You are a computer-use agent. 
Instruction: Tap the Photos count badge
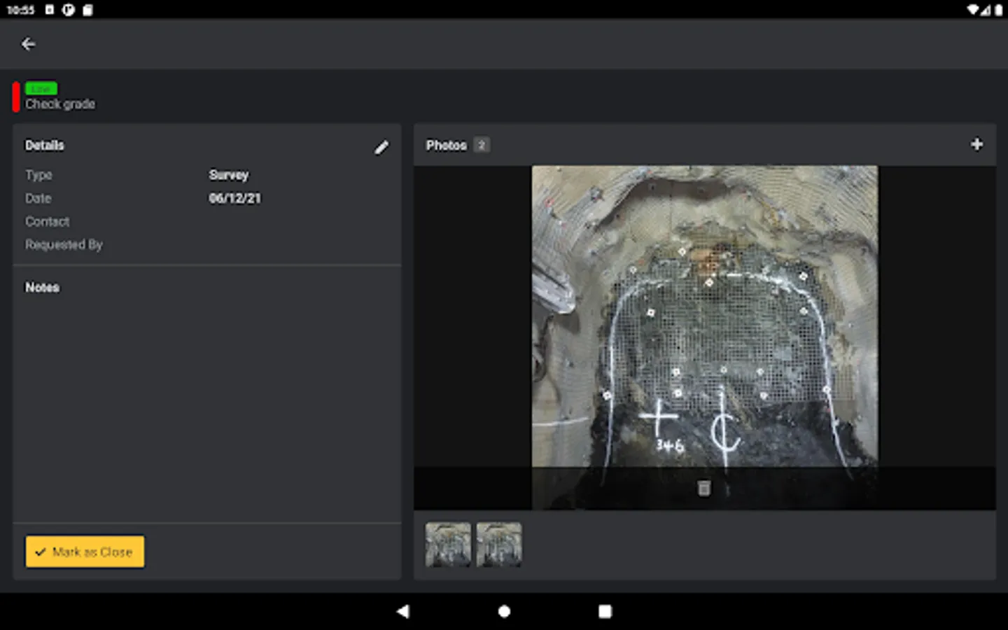coord(481,145)
